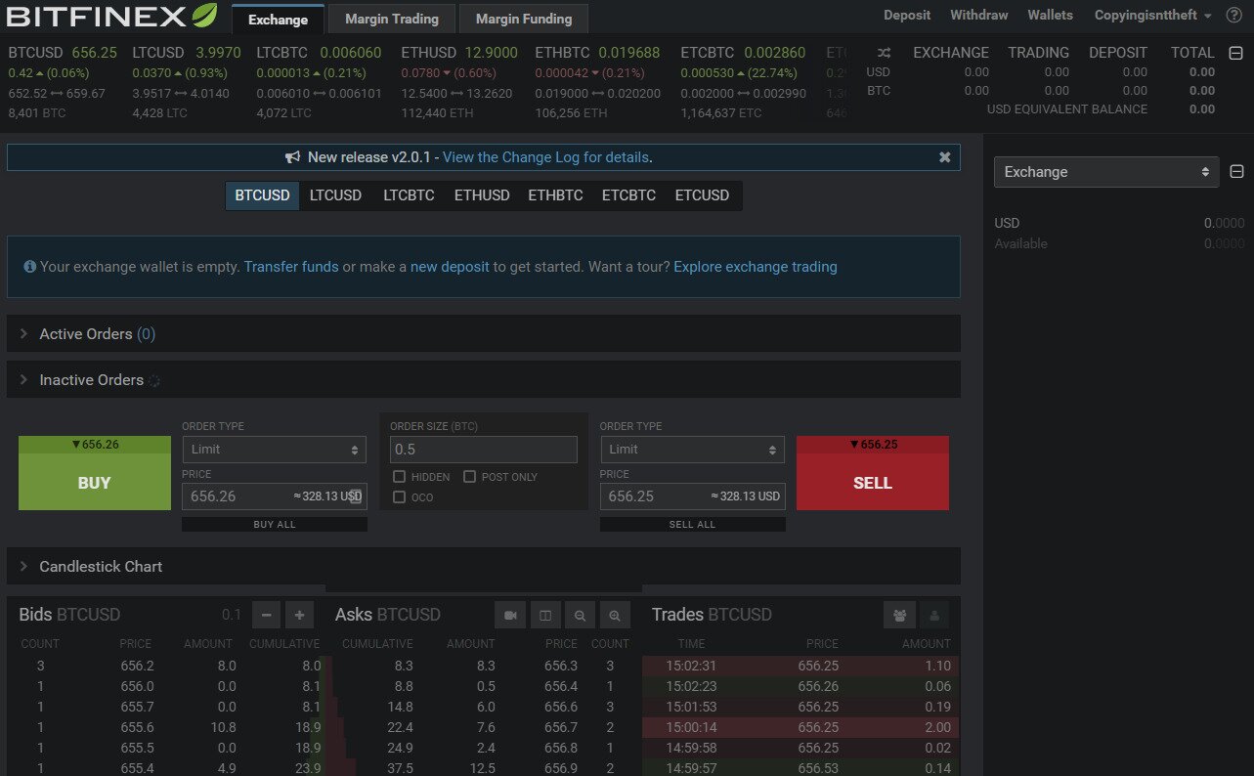Click the red SELL button
Screen dimensions: 1254x776
tap(873, 473)
